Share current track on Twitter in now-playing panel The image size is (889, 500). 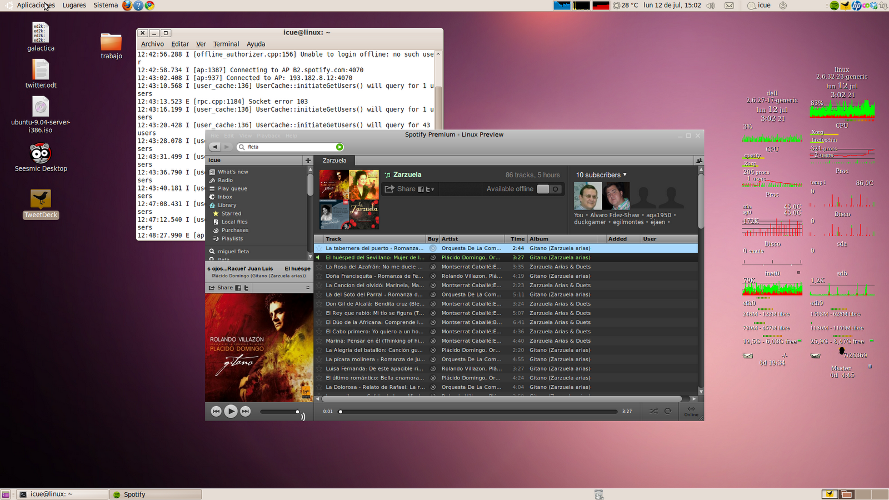246,288
